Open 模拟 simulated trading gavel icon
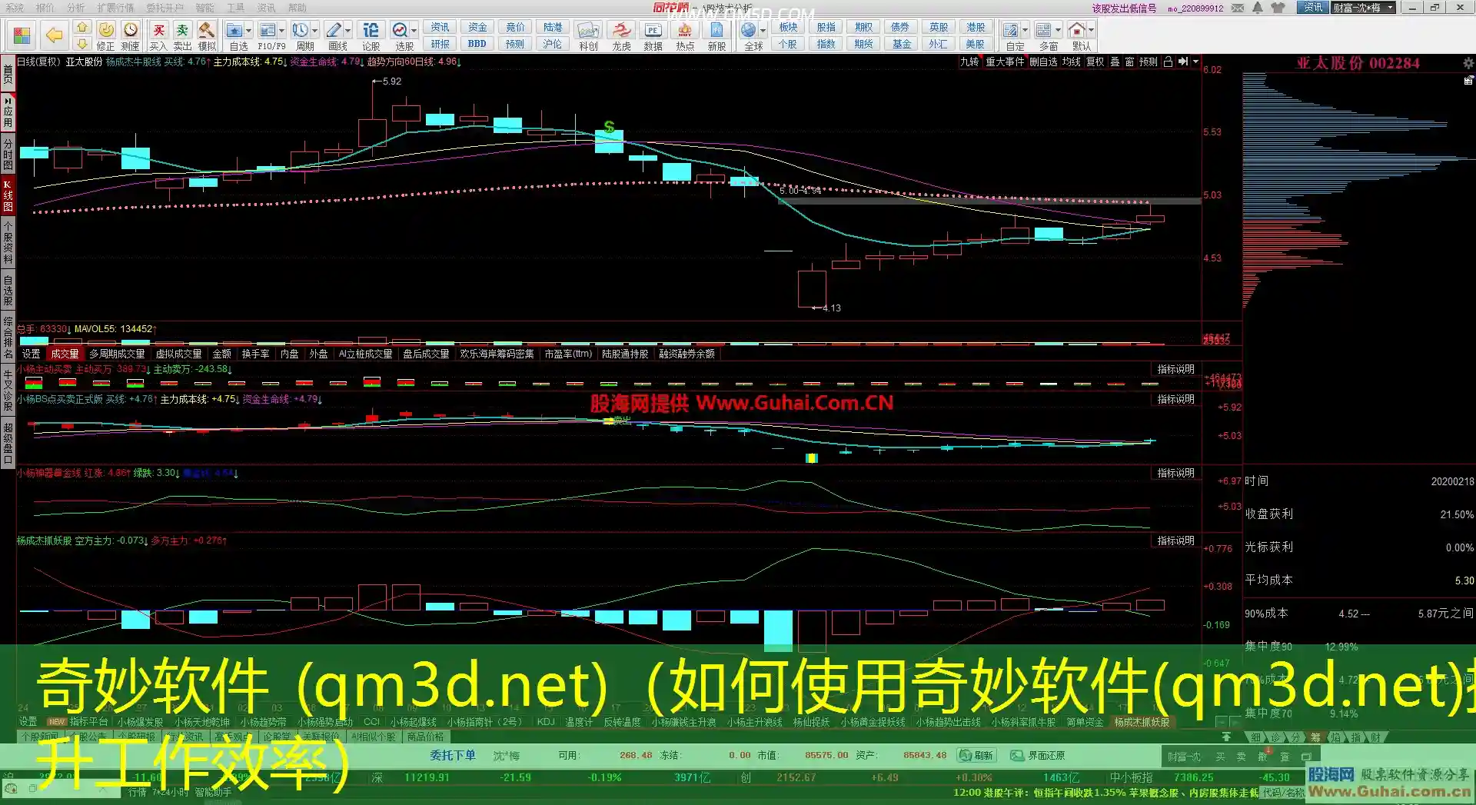Viewport: 1476px width, 805px height. point(207,36)
